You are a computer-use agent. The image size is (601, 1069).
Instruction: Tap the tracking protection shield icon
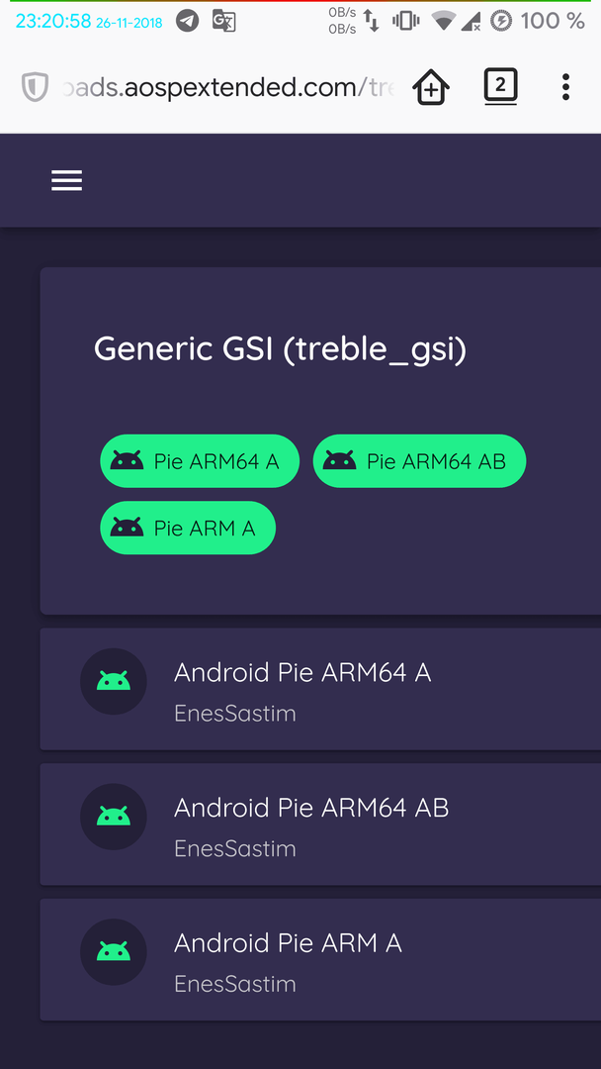(34, 88)
